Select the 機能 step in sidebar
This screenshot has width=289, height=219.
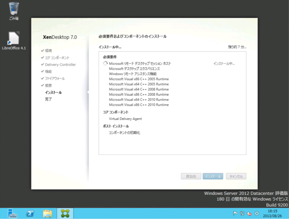[x=48, y=72]
